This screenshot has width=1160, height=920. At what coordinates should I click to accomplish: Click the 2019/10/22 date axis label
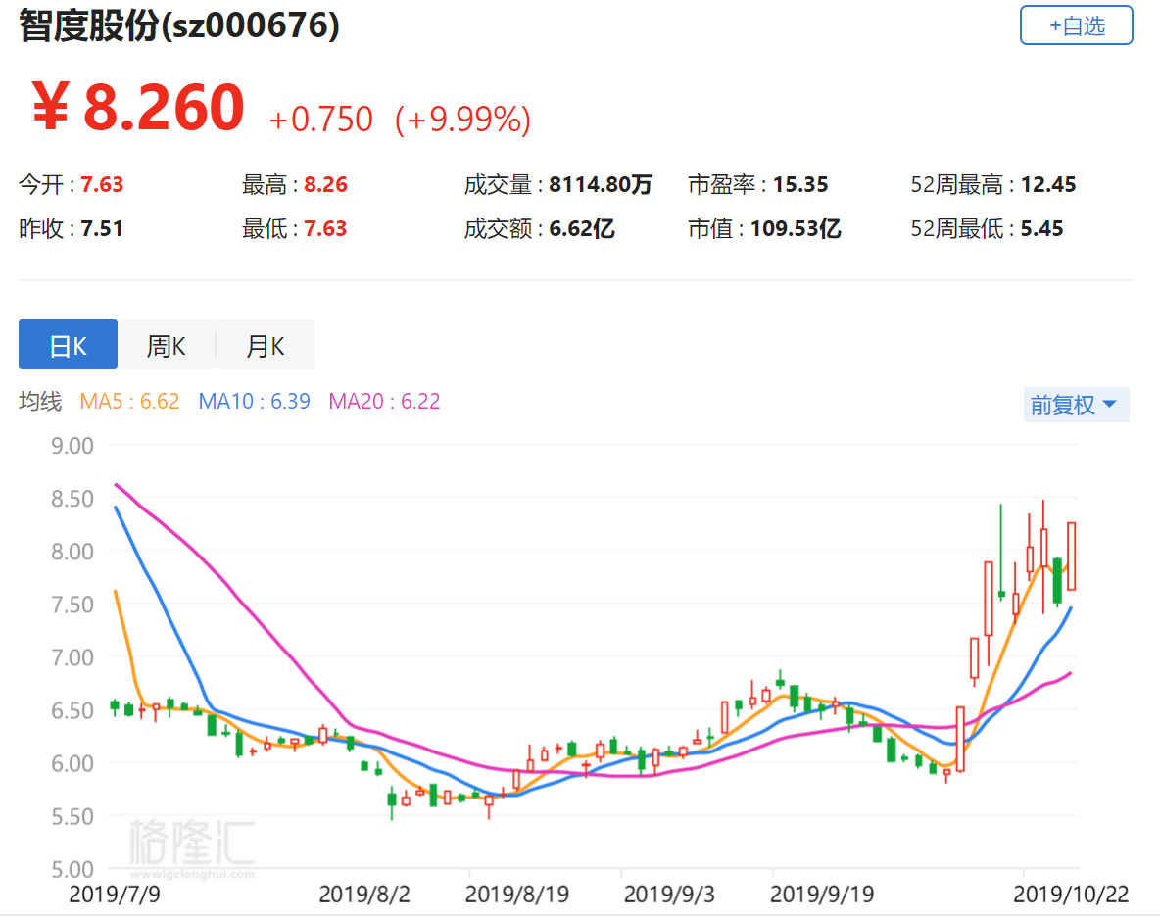point(1071,895)
